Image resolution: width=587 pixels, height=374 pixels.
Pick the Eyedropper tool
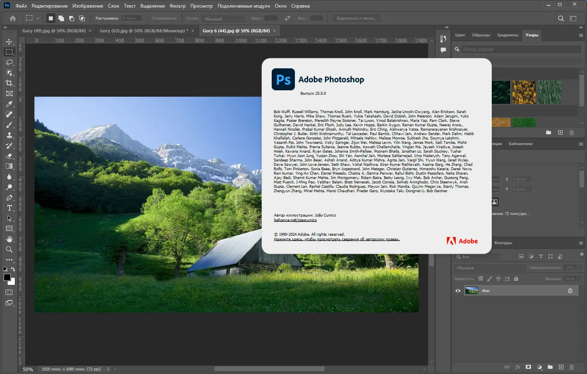click(x=10, y=104)
